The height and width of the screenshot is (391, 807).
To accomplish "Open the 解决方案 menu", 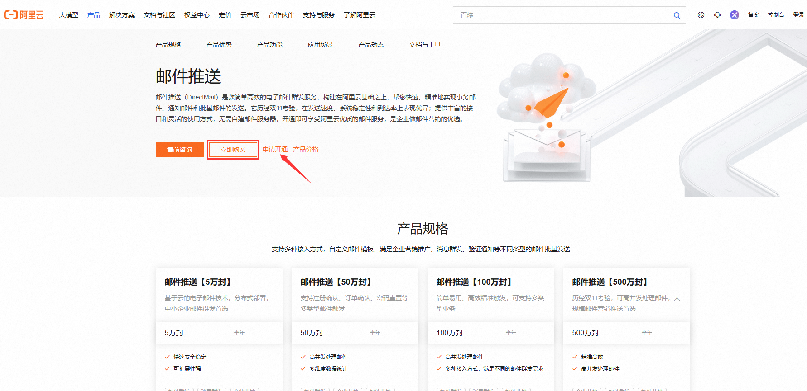I will pos(122,15).
